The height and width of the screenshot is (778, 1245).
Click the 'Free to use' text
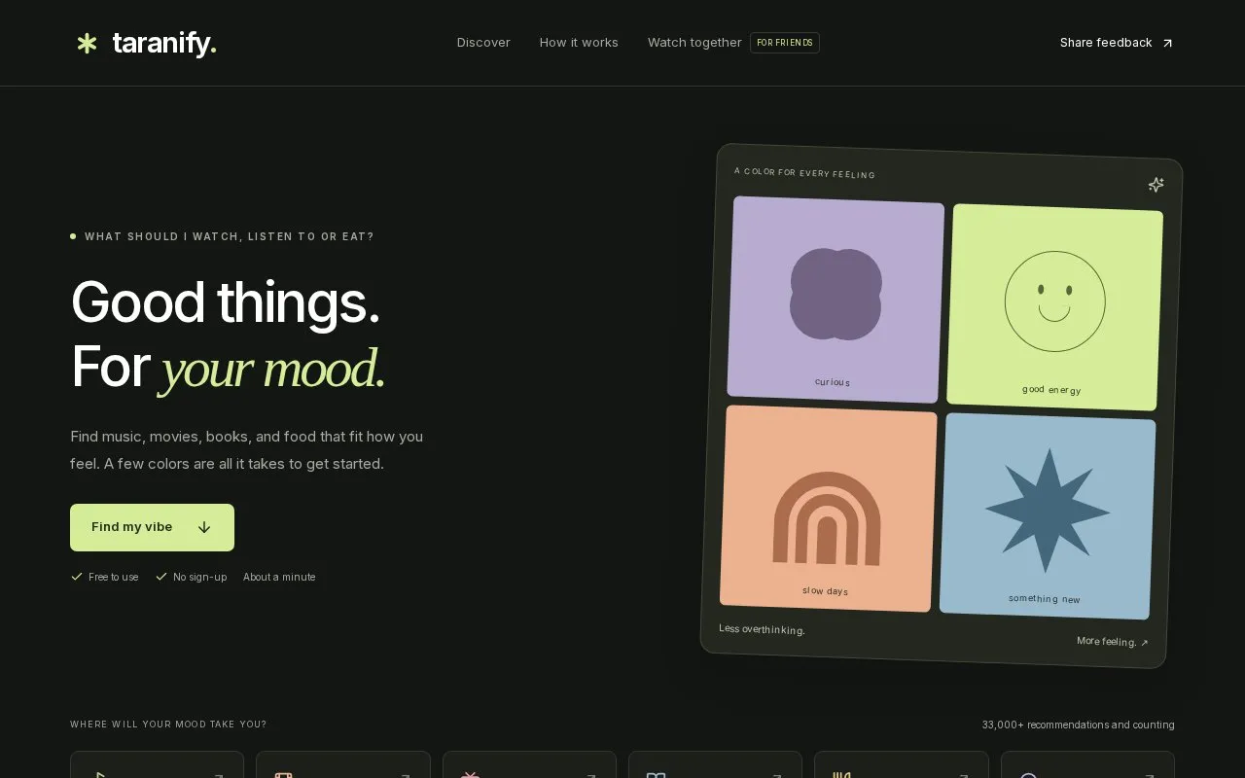(x=113, y=577)
